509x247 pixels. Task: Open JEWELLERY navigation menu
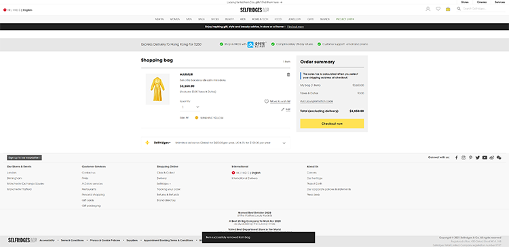[x=295, y=20]
